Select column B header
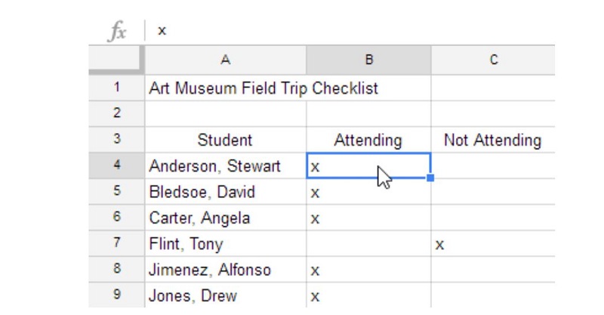Image resolution: width=604 pixels, height=315 pixels. coord(368,60)
